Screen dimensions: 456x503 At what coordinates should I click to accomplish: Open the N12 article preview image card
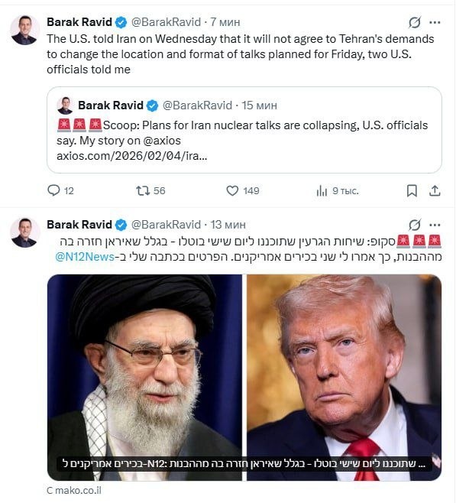pos(244,378)
